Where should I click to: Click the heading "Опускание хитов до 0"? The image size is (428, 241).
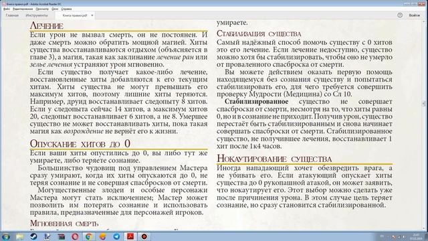point(80,144)
